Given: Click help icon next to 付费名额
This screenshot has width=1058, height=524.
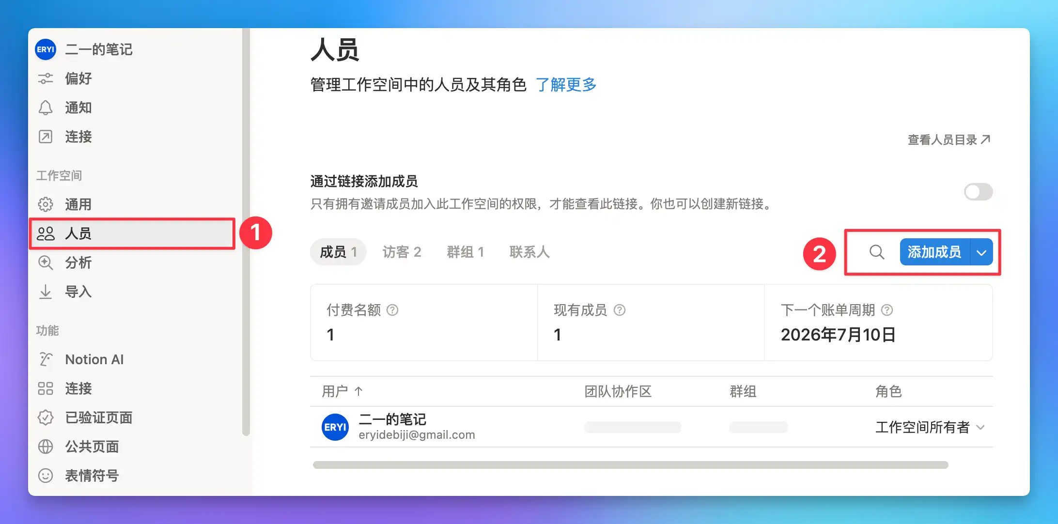Looking at the screenshot, I should (392, 310).
